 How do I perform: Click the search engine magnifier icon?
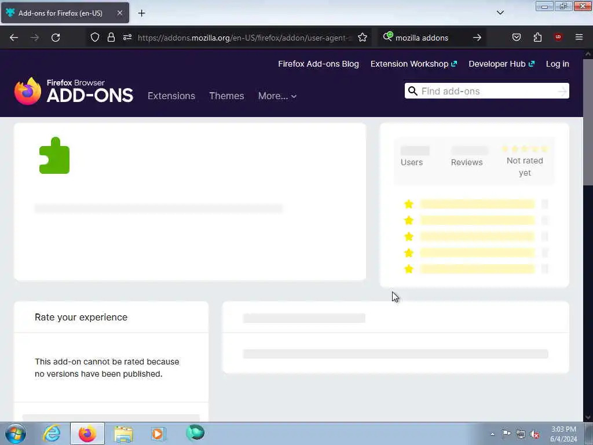pos(387,37)
